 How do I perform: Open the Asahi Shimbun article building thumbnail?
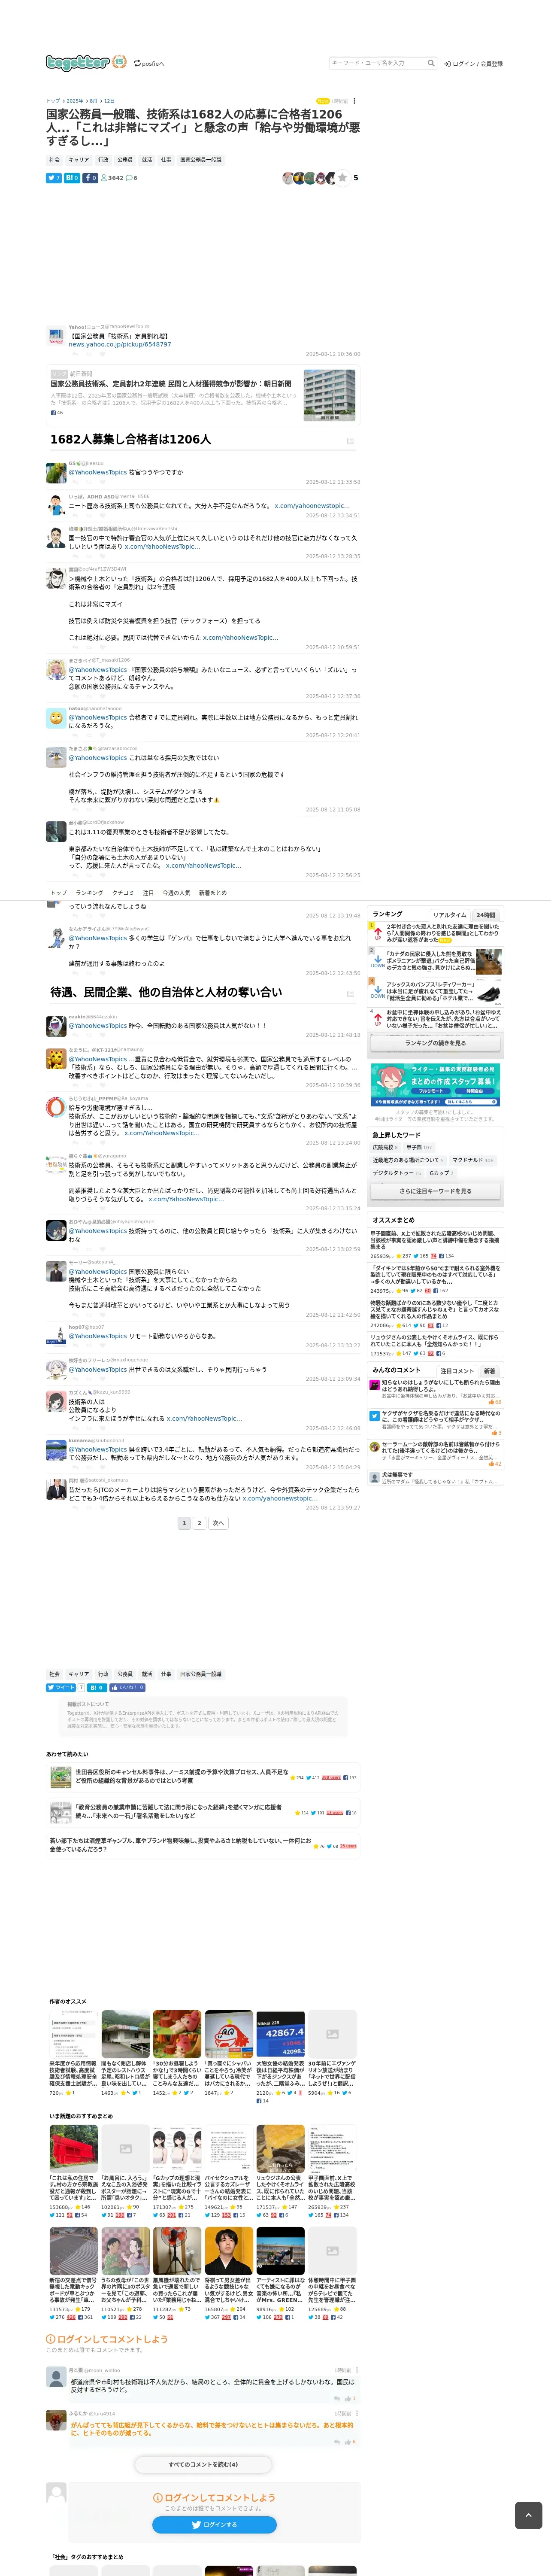329,395
